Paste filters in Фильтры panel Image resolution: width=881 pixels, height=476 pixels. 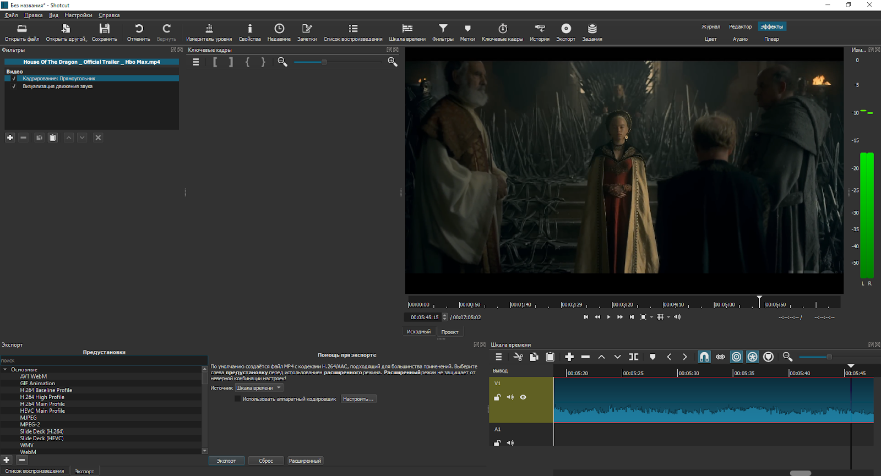pyautogui.click(x=53, y=138)
